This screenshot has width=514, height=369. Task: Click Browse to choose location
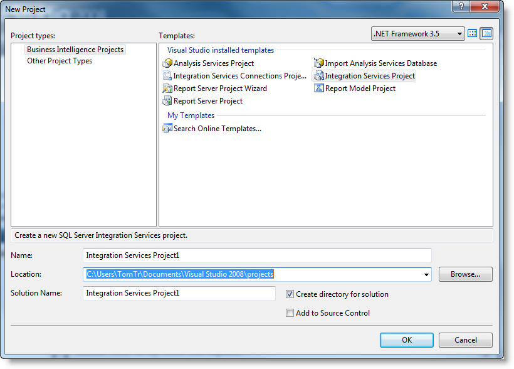point(466,274)
